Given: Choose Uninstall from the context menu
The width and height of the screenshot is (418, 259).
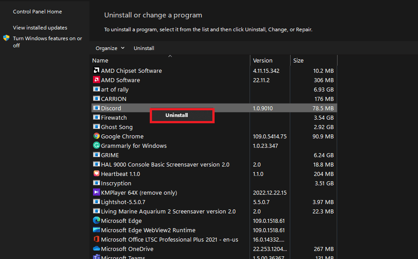Looking at the screenshot, I should coord(182,115).
